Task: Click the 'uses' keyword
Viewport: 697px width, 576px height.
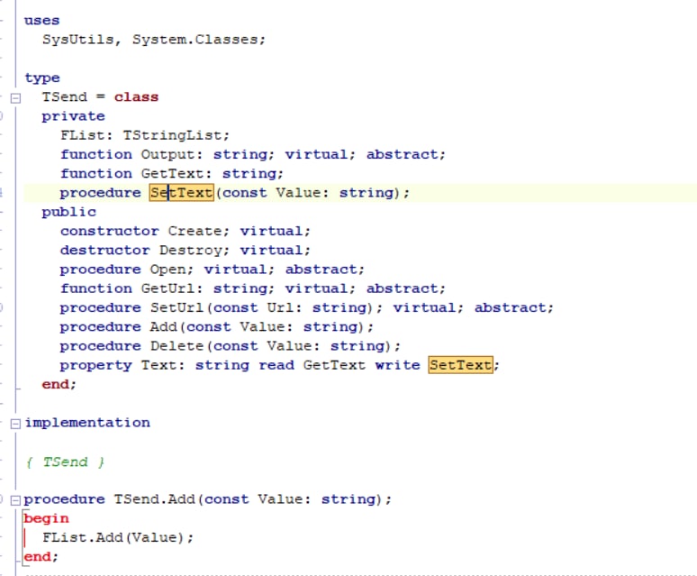Action: [41, 21]
